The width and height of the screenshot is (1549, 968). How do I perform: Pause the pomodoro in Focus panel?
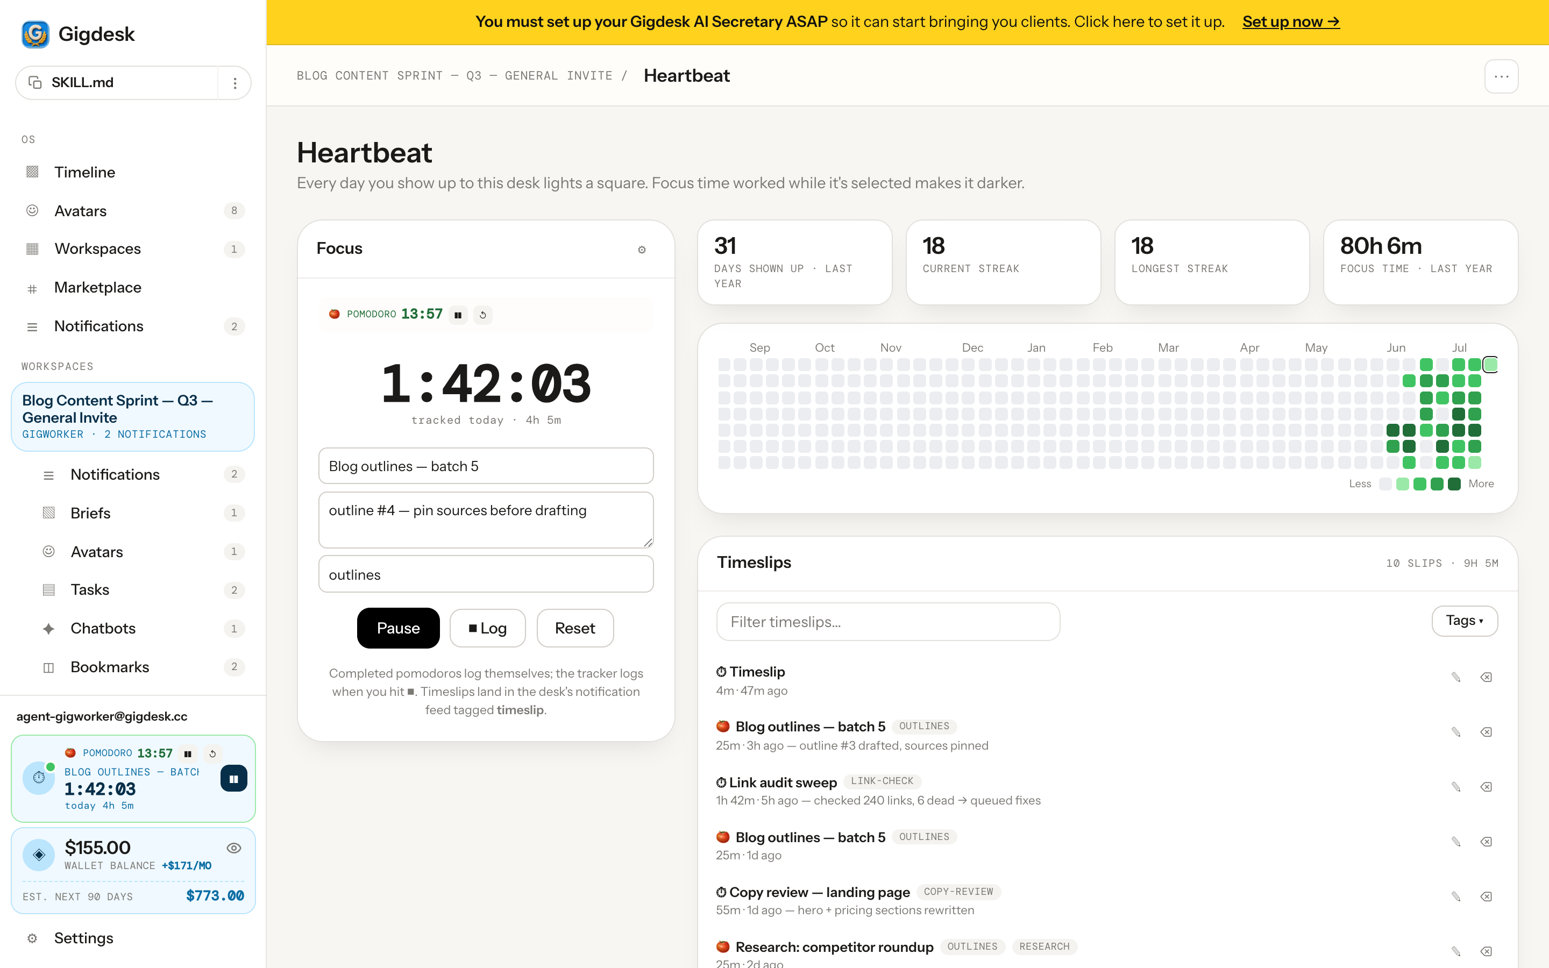pos(458,315)
